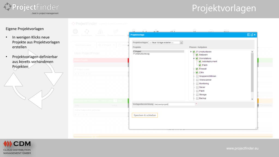Check the Server checkbox
The image size is (279, 157).
point(197,87)
